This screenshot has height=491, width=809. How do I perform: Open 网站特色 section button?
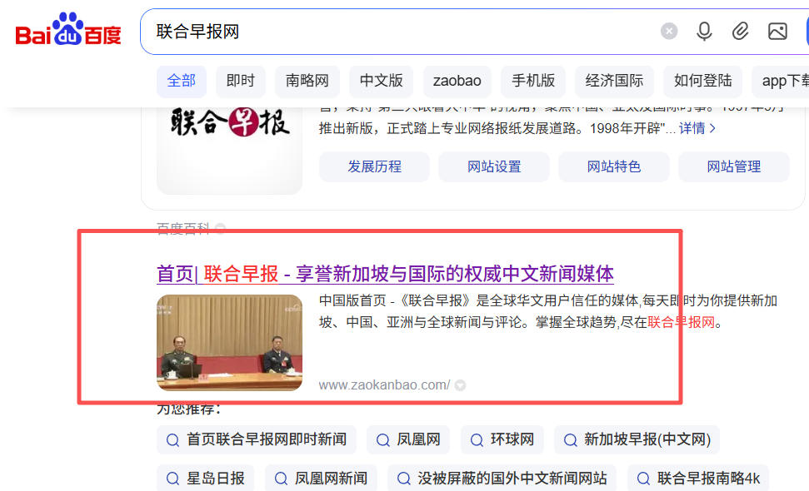[614, 167]
